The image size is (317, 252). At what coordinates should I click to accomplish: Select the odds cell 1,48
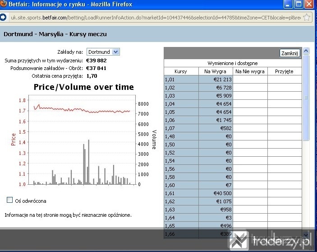181,136
